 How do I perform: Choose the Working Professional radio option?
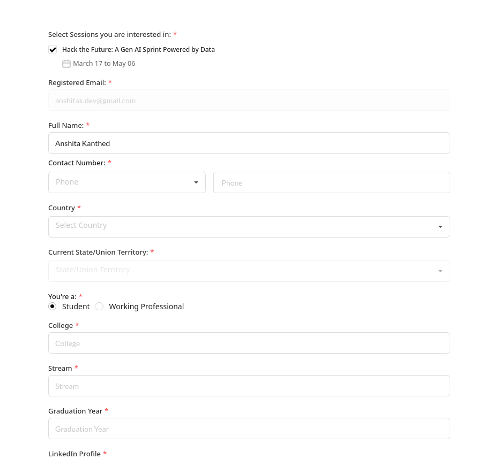point(100,306)
